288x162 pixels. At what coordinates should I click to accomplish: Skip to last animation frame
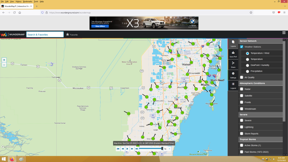coord(137,149)
